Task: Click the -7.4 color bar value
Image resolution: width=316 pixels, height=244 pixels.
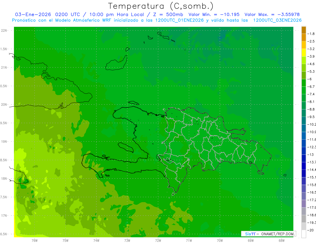Action: 311,94
